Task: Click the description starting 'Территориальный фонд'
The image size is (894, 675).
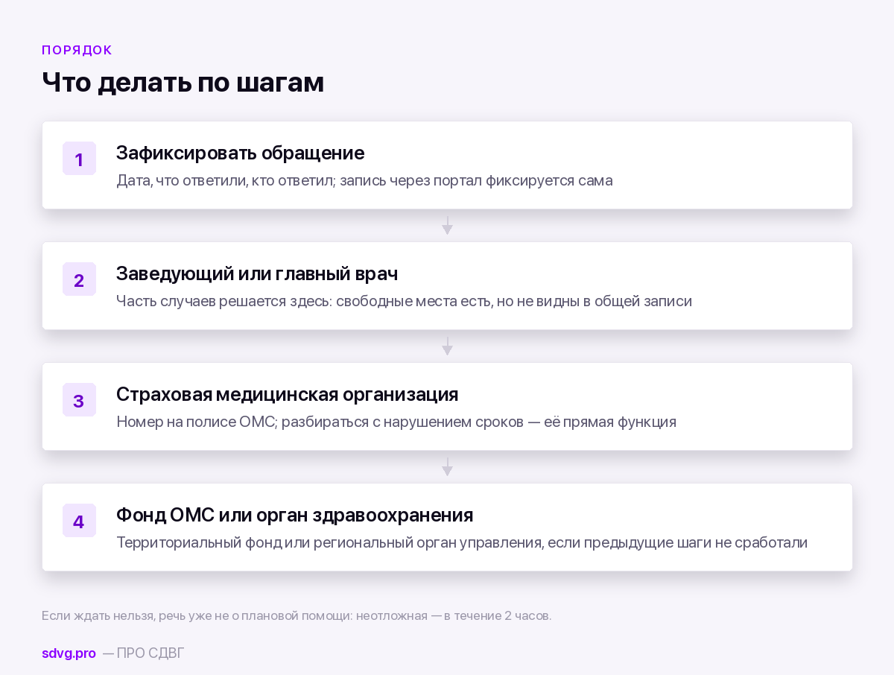Action: [x=462, y=542]
